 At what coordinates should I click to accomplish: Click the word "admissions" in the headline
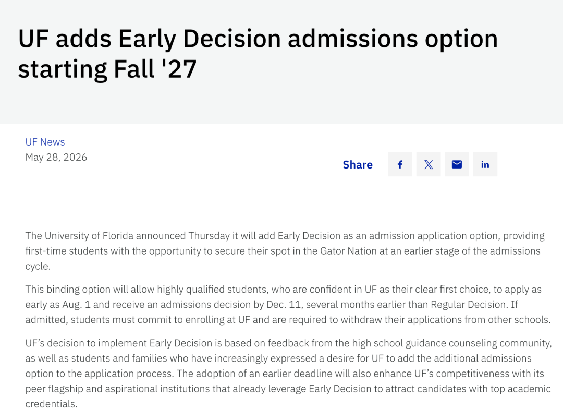[353, 39]
